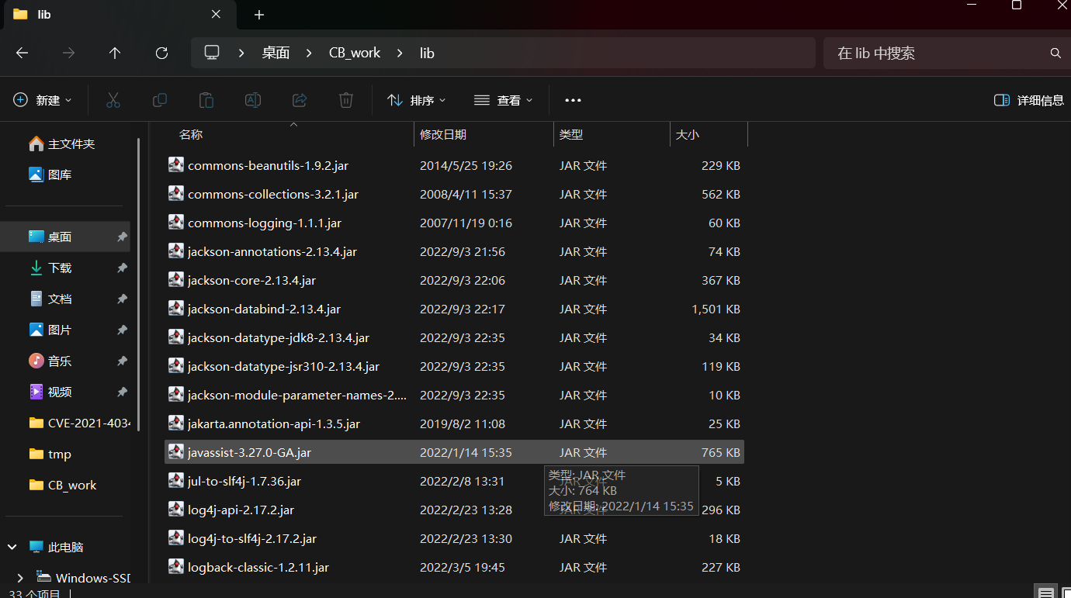Click the Paste clipboard icon

pos(206,100)
